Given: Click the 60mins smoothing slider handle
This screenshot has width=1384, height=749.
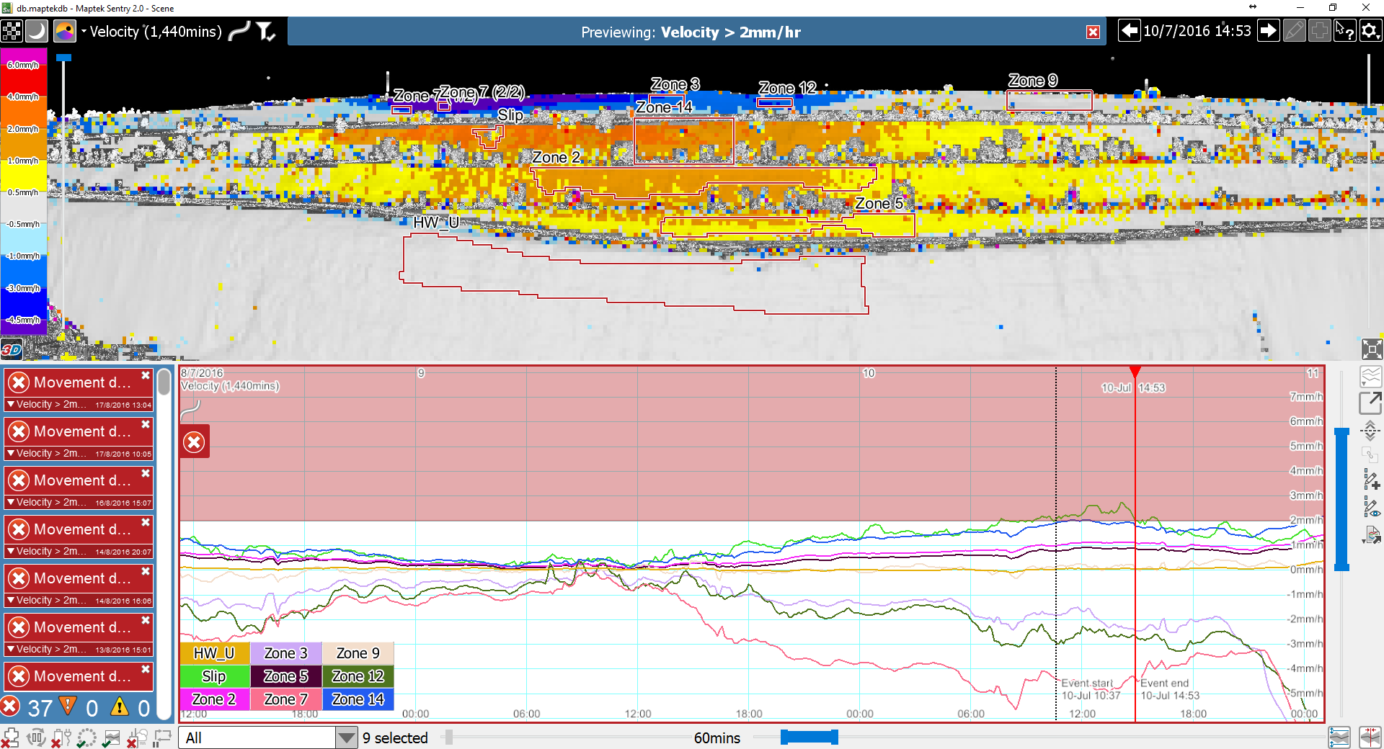Looking at the screenshot, I should click(448, 737).
